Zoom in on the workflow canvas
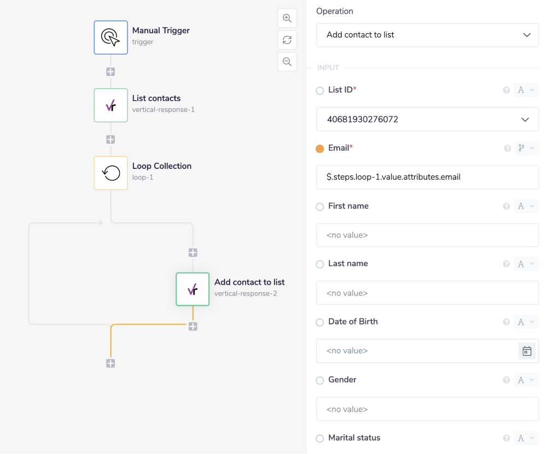Viewport: 547px width, 454px height. pyautogui.click(x=287, y=18)
